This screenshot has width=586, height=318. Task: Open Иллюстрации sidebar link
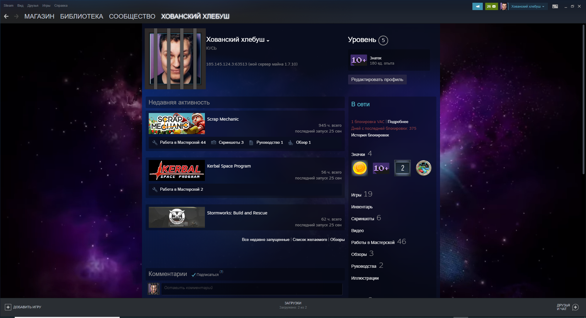point(365,278)
